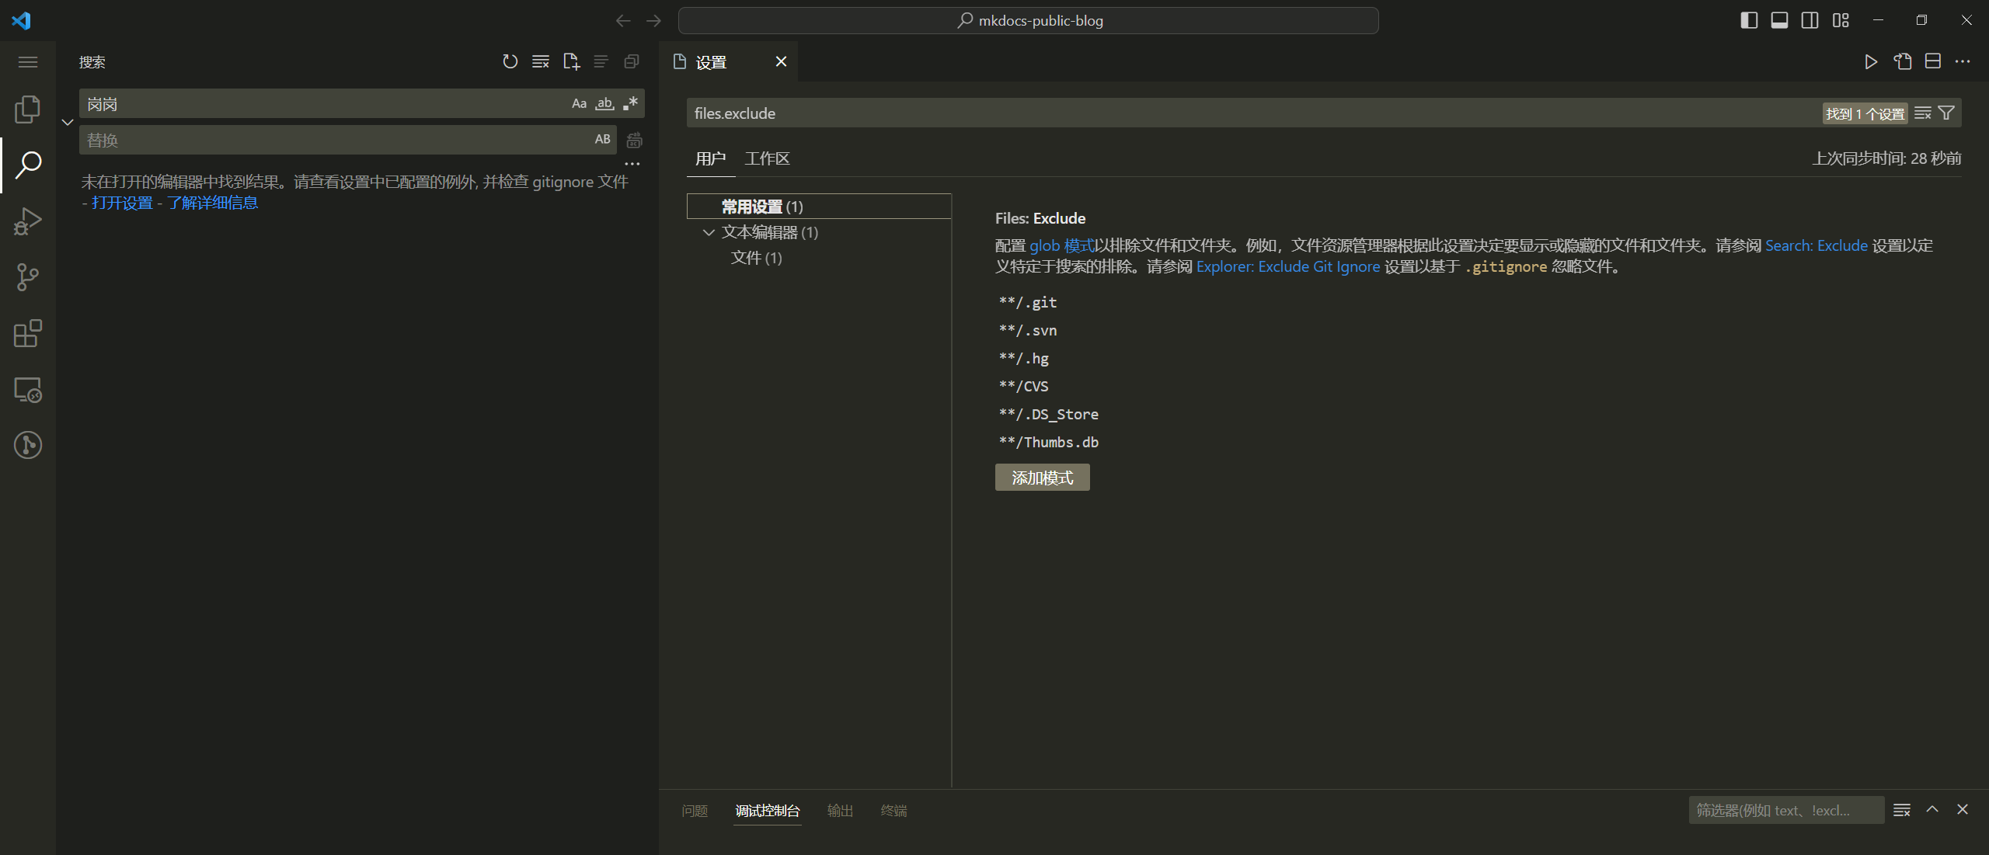Open Search: Exclude setting link
Image resolution: width=1989 pixels, height=855 pixels.
coord(1816,245)
